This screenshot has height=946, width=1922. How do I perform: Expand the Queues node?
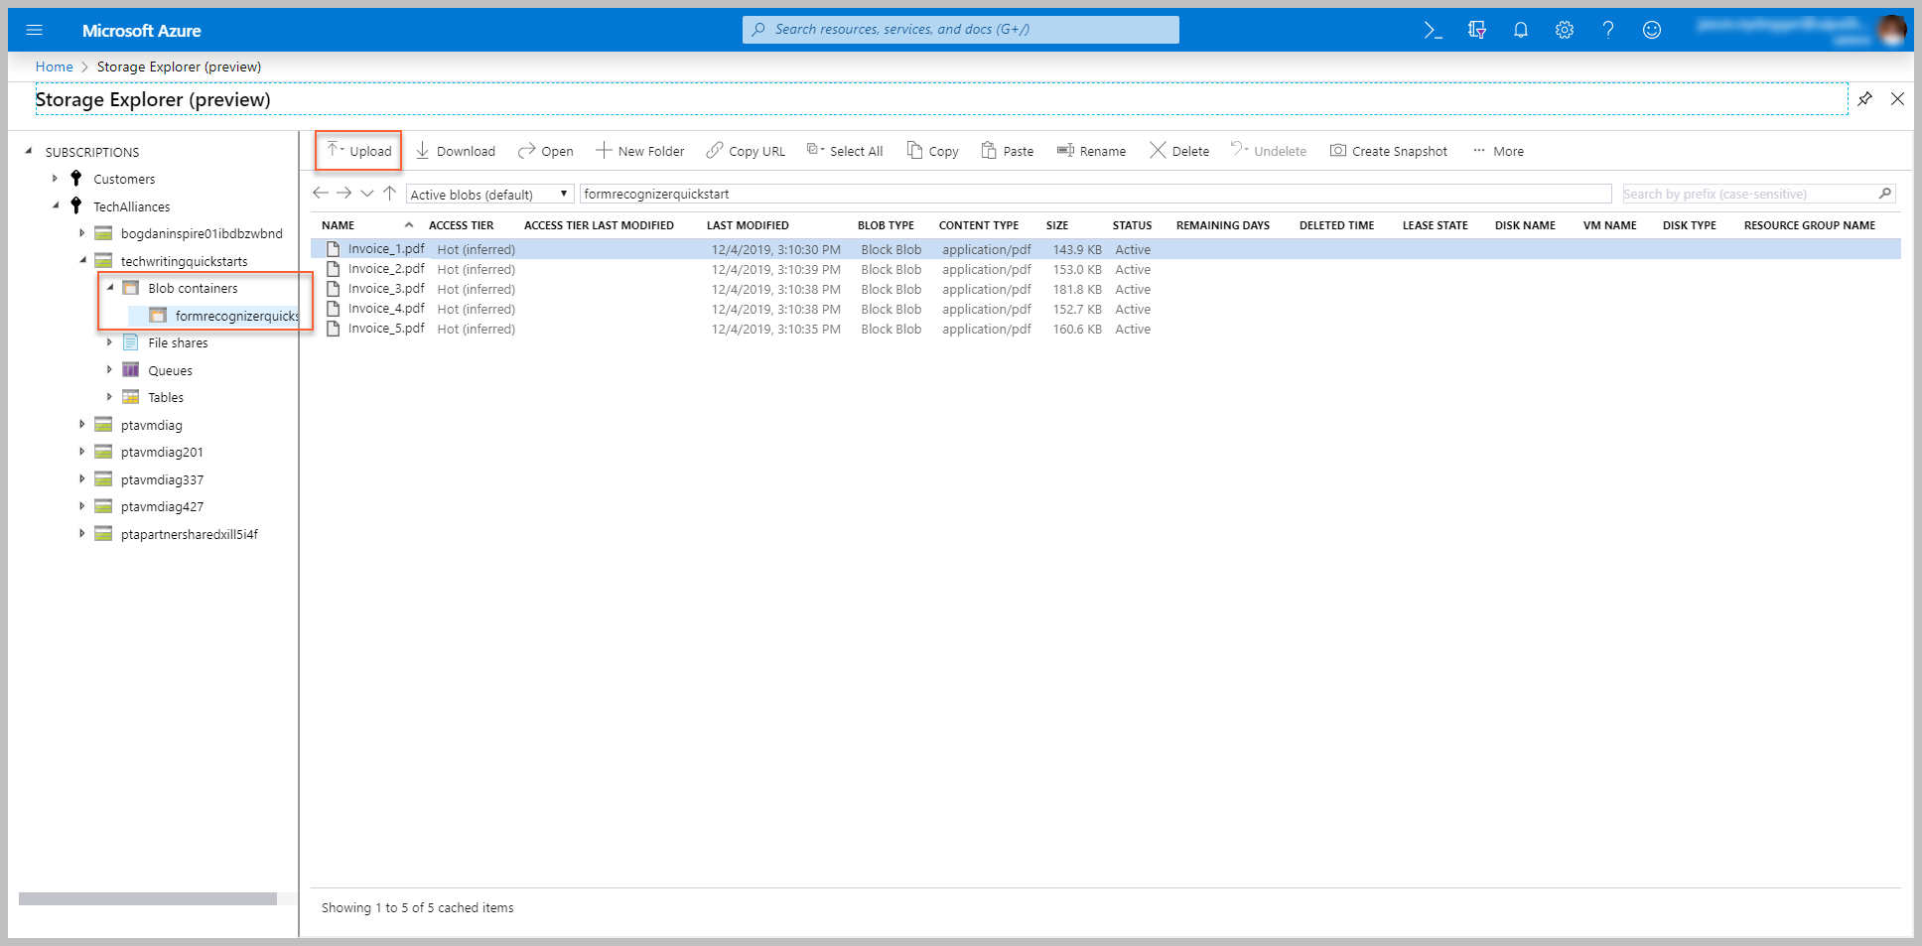(x=109, y=369)
